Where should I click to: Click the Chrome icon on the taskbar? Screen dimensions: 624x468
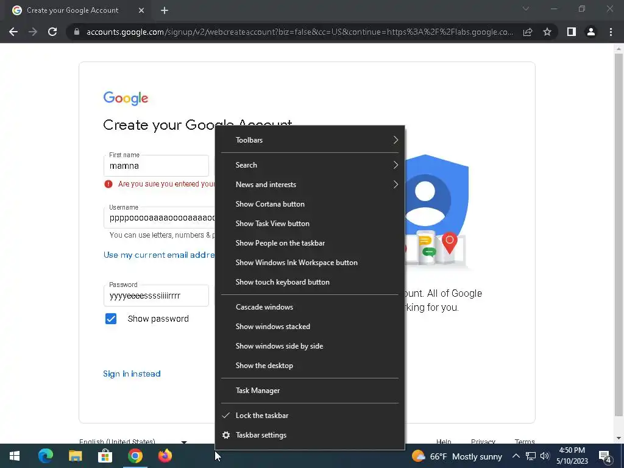[135, 456]
